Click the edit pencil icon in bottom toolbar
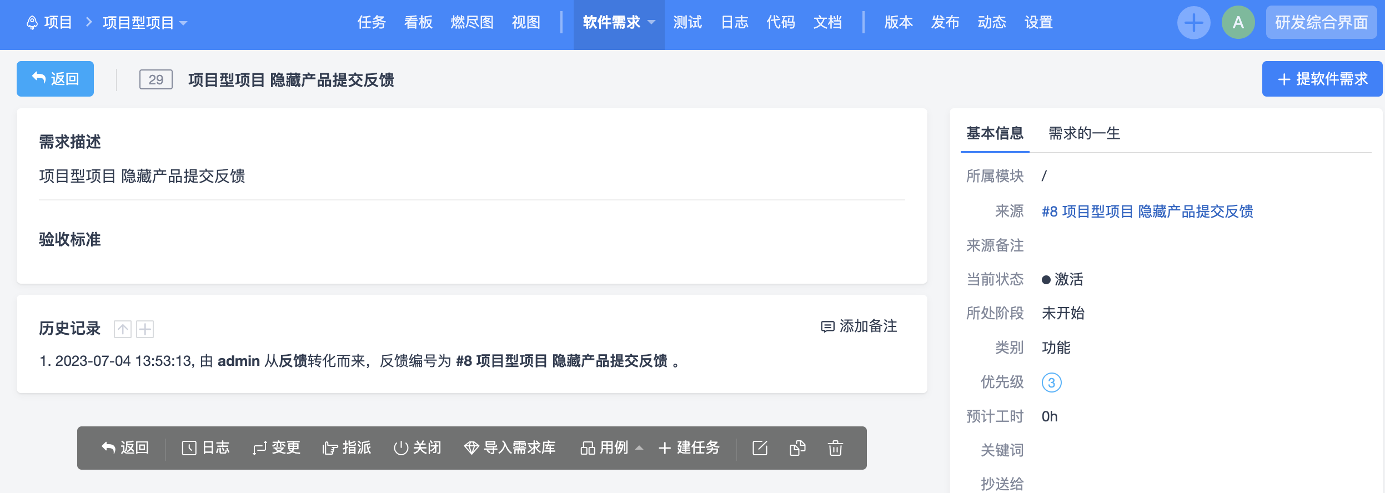 click(760, 448)
